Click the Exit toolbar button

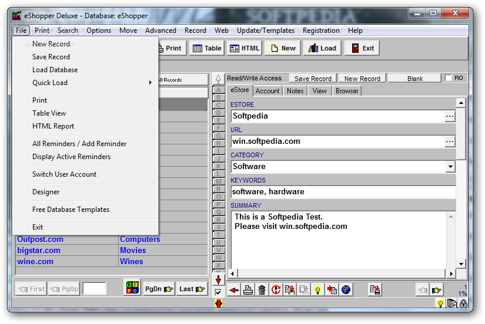(x=362, y=48)
